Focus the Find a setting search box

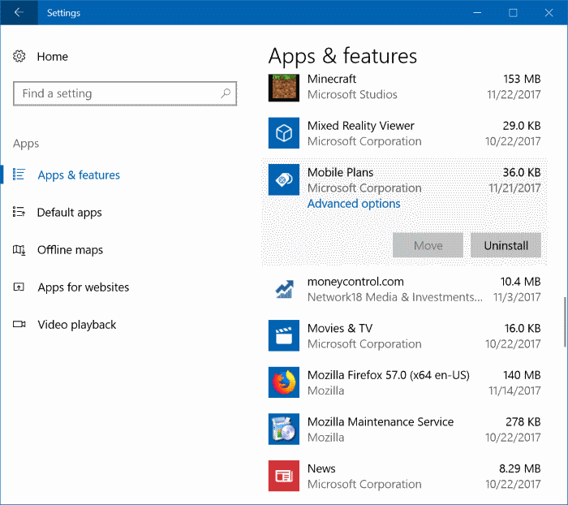pyautogui.click(x=125, y=93)
